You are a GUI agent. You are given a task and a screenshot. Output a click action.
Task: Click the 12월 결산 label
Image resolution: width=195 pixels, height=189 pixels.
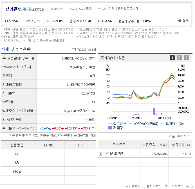pos(181,21)
